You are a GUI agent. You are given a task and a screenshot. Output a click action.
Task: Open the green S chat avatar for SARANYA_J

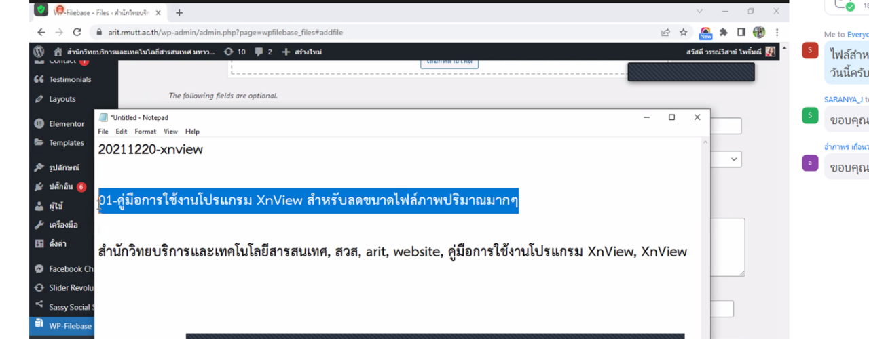(810, 116)
